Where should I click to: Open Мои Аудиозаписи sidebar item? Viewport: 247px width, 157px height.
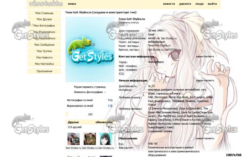pyautogui.click(x=44, y=38)
